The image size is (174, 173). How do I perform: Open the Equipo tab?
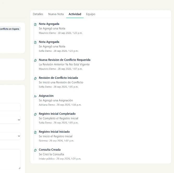pos(91,14)
